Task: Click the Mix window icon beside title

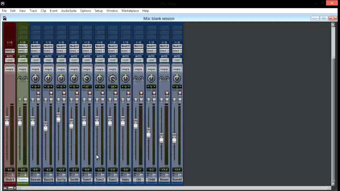Action: click(5, 18)
